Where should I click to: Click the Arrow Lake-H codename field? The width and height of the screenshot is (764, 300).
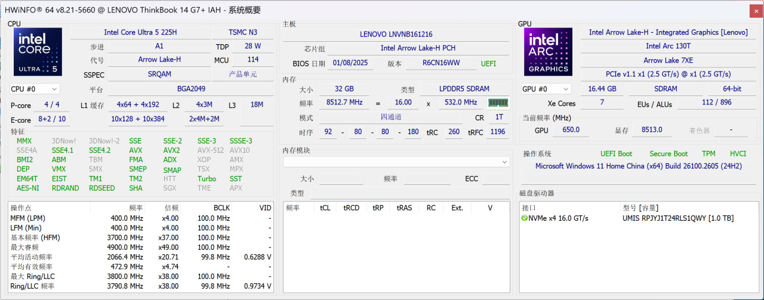(x=159, y=60)
